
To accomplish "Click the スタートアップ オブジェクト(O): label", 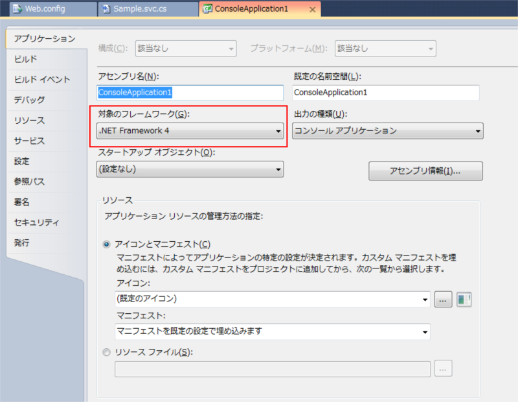I will (x=157, y=152).
